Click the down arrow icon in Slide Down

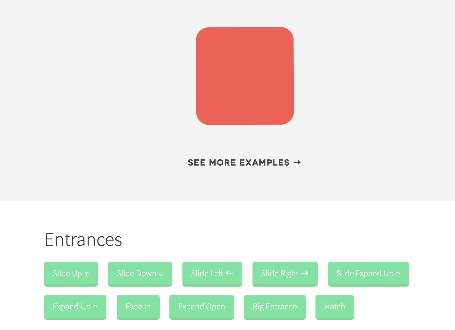click(x=161, y=274)
